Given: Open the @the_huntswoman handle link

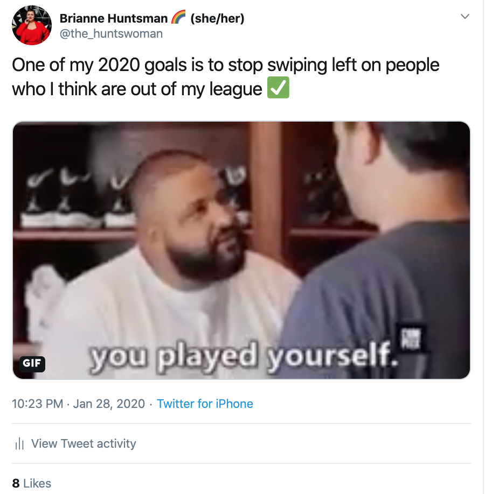Looking at the screenshot, I should point(111,34).
